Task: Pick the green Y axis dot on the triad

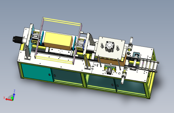Action: pyautogui.click(x=12, y=98)
